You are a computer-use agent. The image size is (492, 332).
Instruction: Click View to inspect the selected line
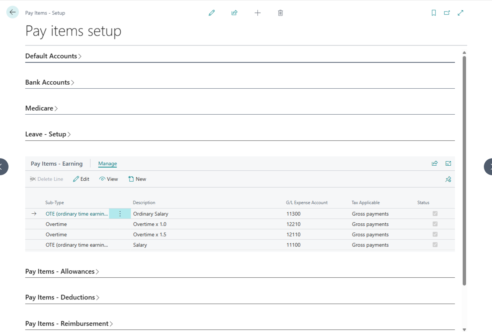coord(108,179)
